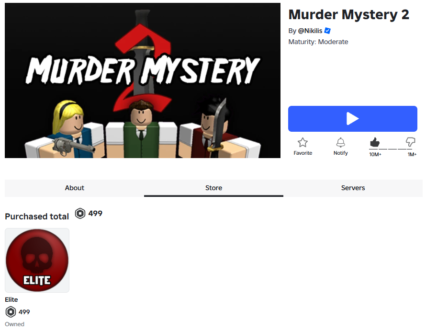Click Robux icon beside Purchased total
Viewport: 426px width, 331px height.
(80, 214)
